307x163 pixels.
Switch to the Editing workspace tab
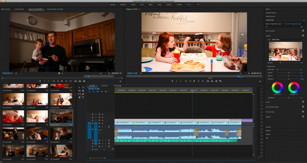[133, 5]
